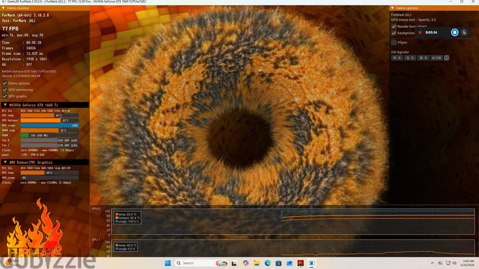Show hidden system tray icons
The width and height of the screenshot is (479, 269).
click(x=432, y=263)
